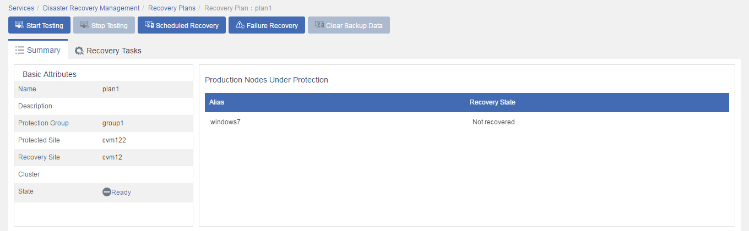Select the windows7 node row
The height and width of the screenshot is (231, 749).
[x=467, y=122]
